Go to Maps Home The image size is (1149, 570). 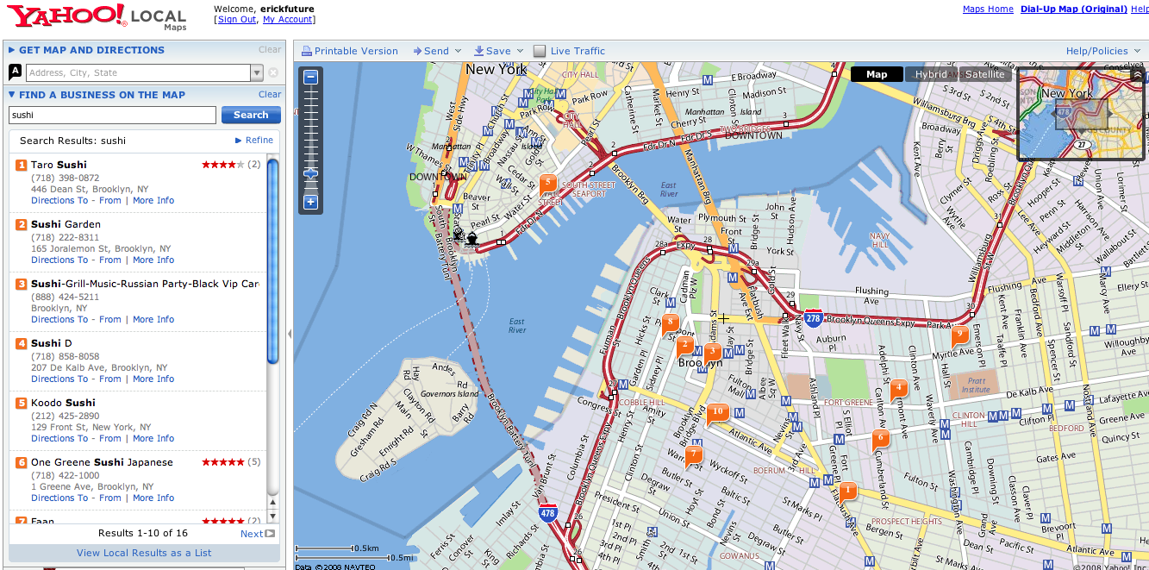[988, 9]
